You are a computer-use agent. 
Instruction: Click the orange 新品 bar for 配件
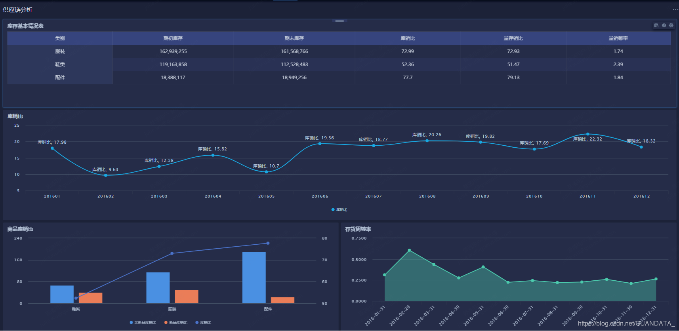282,300
